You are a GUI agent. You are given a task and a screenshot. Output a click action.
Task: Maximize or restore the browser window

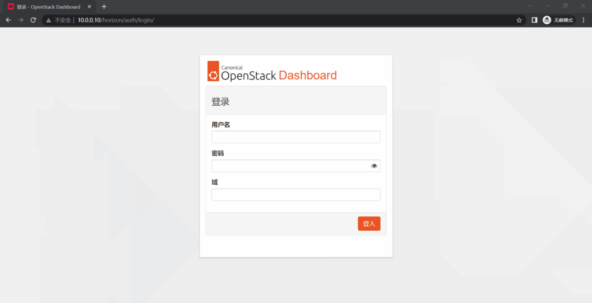[x=565, y=6]
